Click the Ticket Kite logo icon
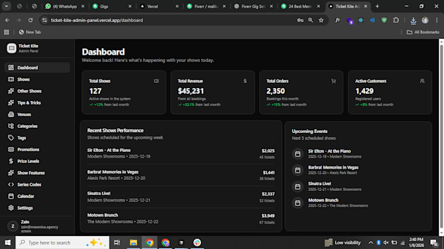This screenshot has width=444, height=249. pos(12,48)
